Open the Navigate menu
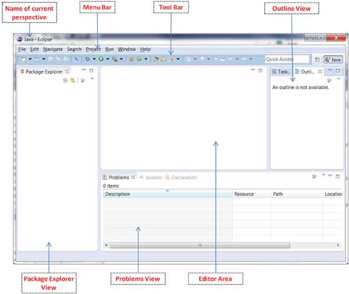 click(x=53, y=49)
